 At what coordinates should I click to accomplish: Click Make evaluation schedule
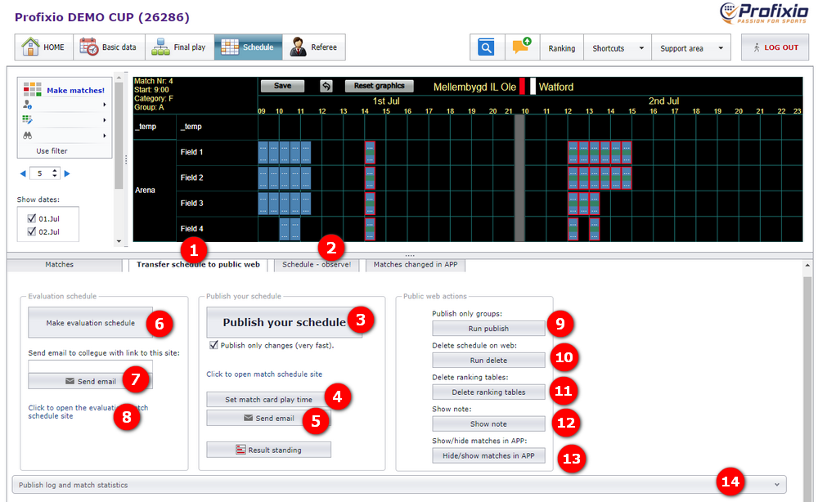pos(90,323)
